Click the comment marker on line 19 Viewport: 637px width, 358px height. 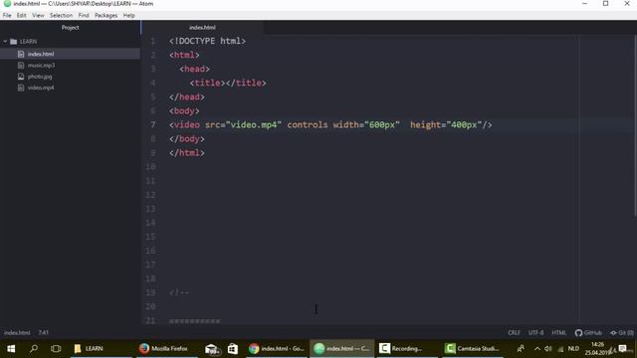point(179,292)
